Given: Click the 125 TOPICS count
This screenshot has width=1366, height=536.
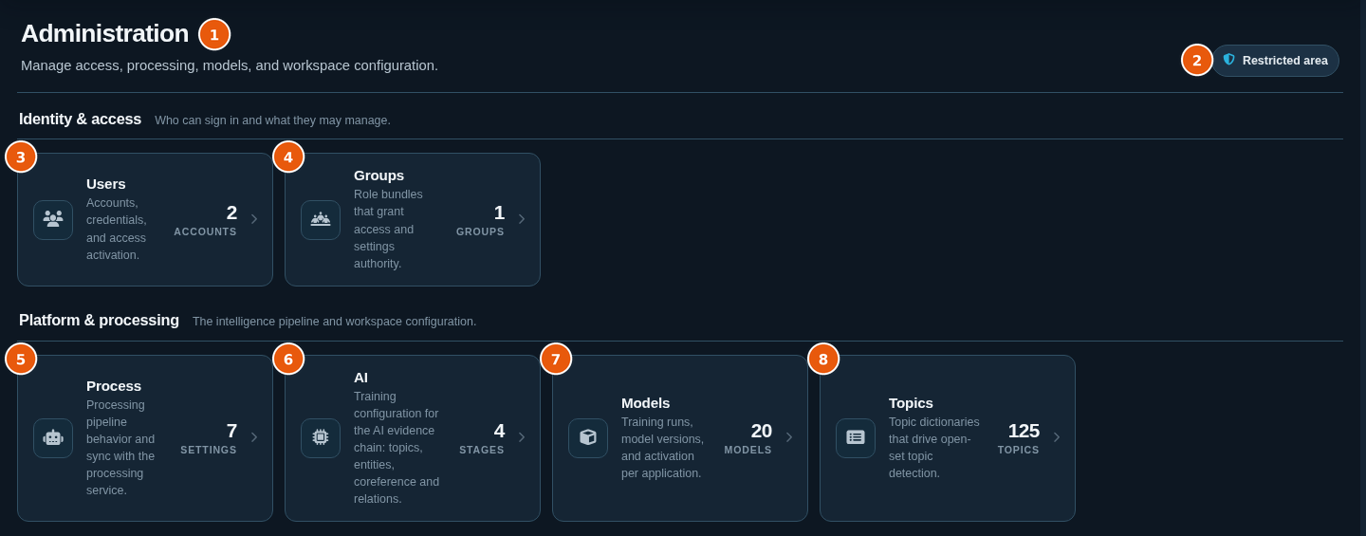Looking at the screenshot, I should 1019,437.
